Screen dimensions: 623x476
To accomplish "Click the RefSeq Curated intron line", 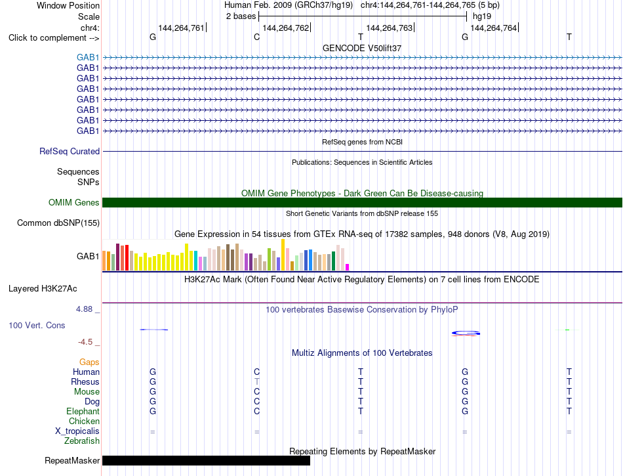I will (x=362, y=151).
